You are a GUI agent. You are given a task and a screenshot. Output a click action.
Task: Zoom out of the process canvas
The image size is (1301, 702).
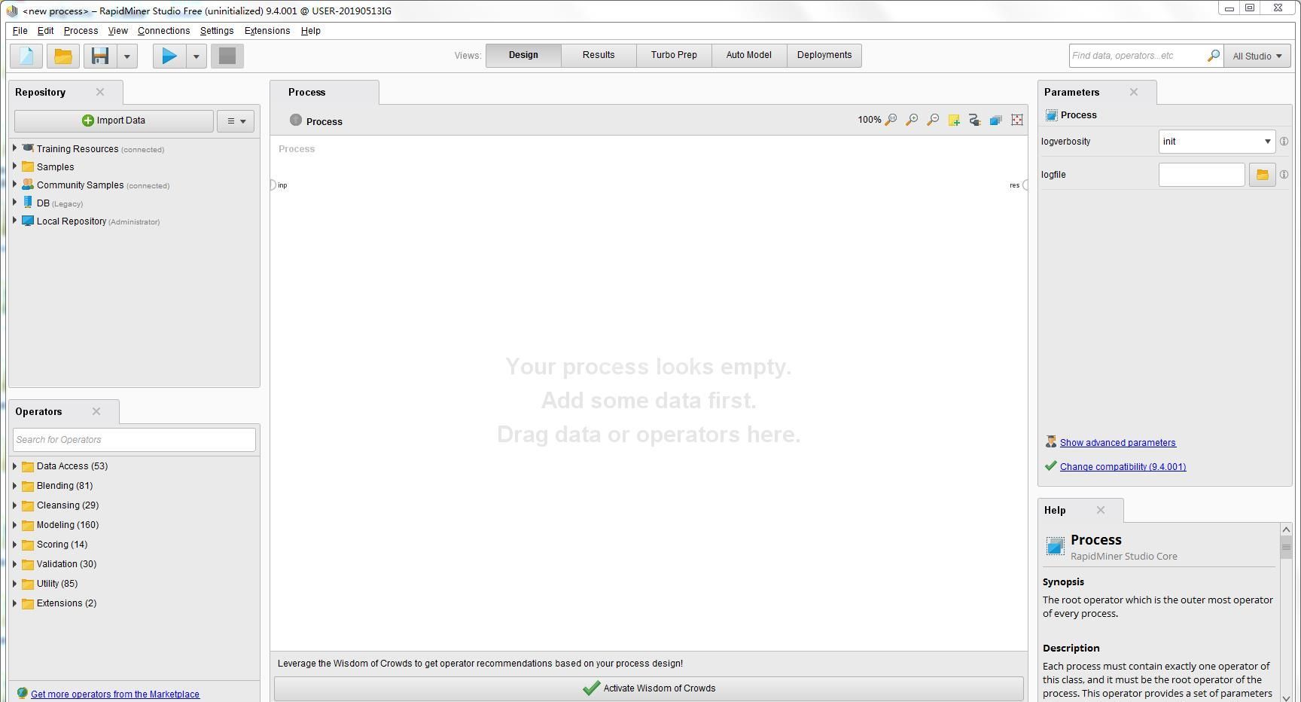click(933, 120)
